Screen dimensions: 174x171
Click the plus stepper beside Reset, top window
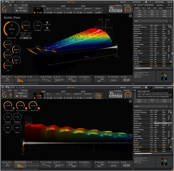[30, 38]
